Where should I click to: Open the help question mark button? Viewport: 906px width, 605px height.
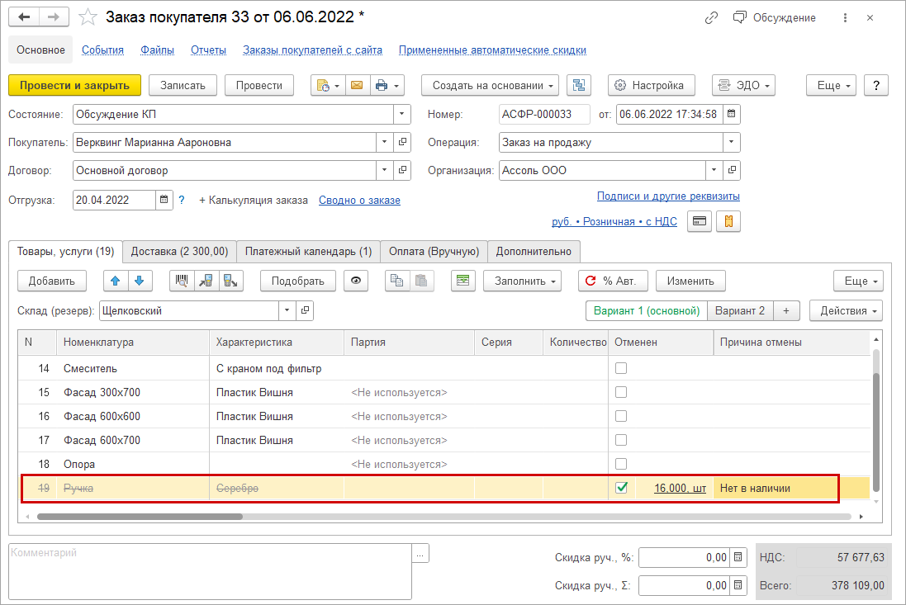[876, 86]
